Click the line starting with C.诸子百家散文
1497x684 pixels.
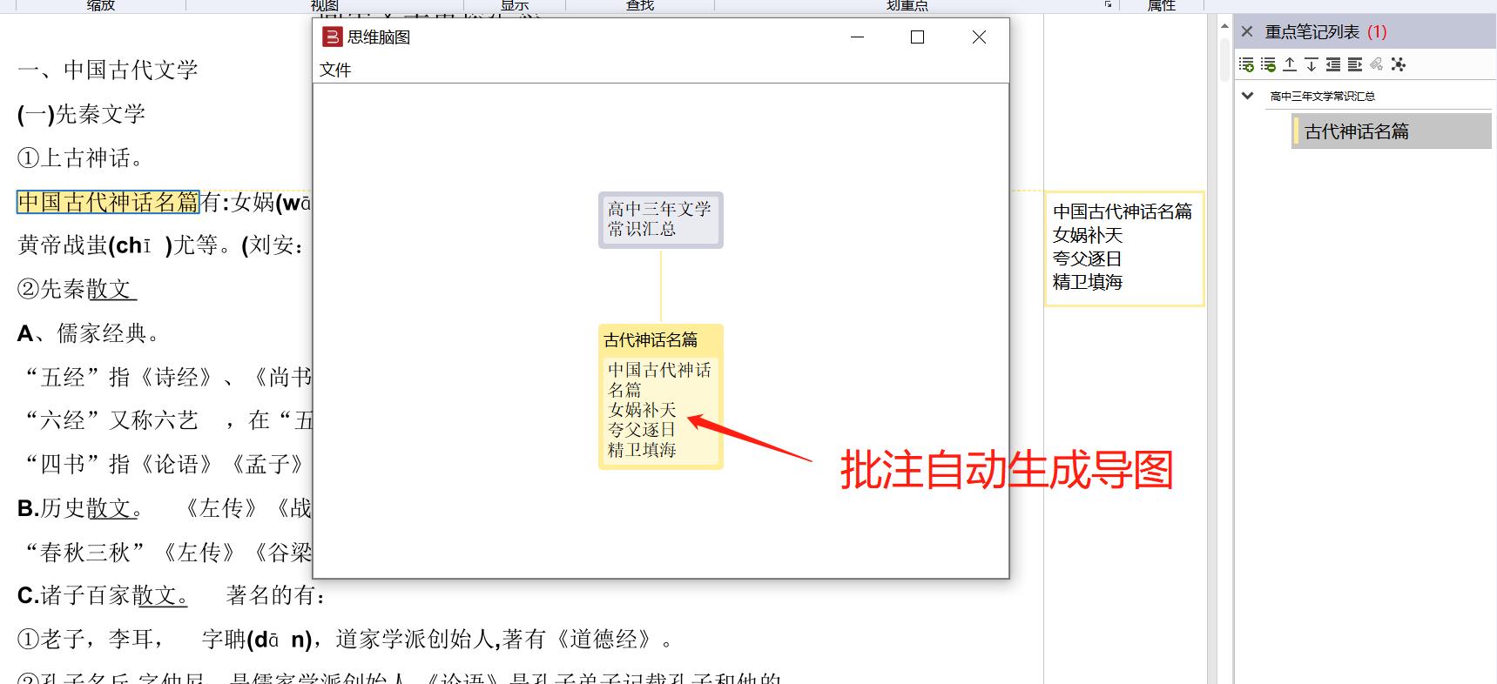point(172,595)
